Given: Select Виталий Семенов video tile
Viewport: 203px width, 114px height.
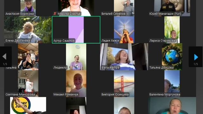Looking at the screenshot, I should click(124, 8).
